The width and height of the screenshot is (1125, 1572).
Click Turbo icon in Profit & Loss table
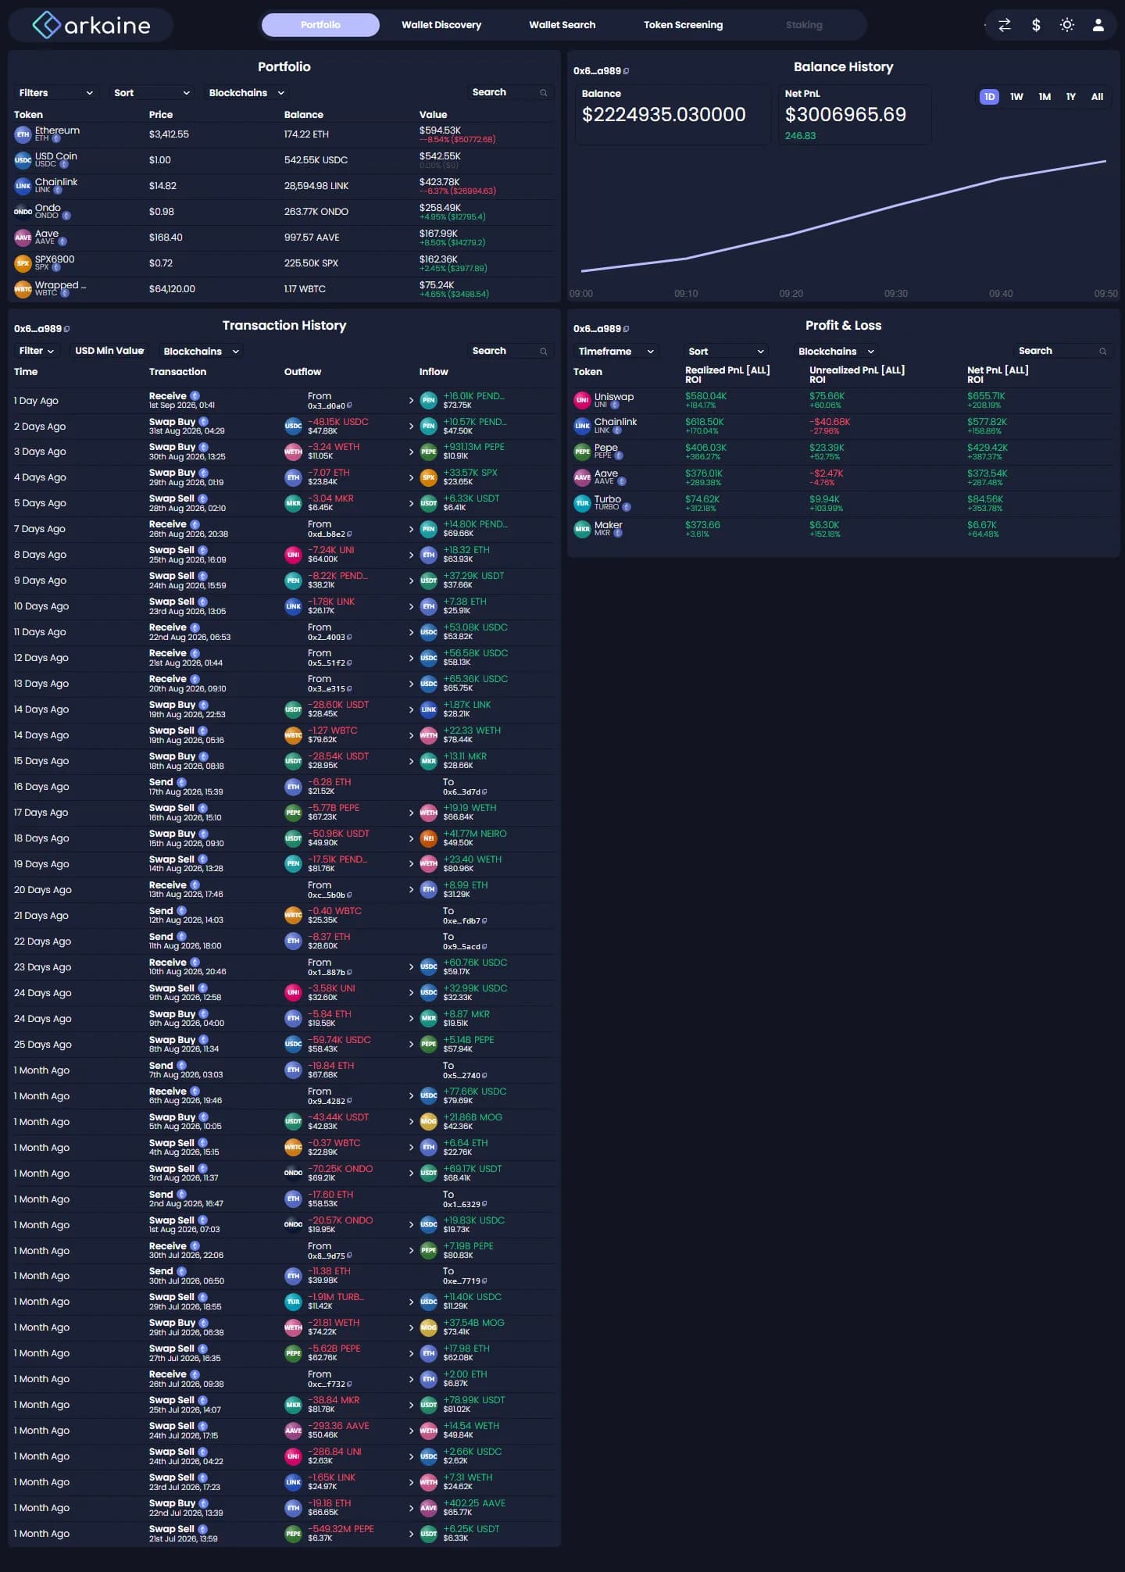[582, 503]
